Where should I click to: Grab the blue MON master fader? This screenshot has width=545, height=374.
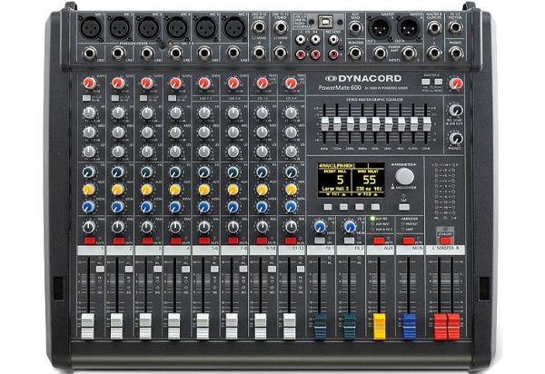(x=409, y=327)
